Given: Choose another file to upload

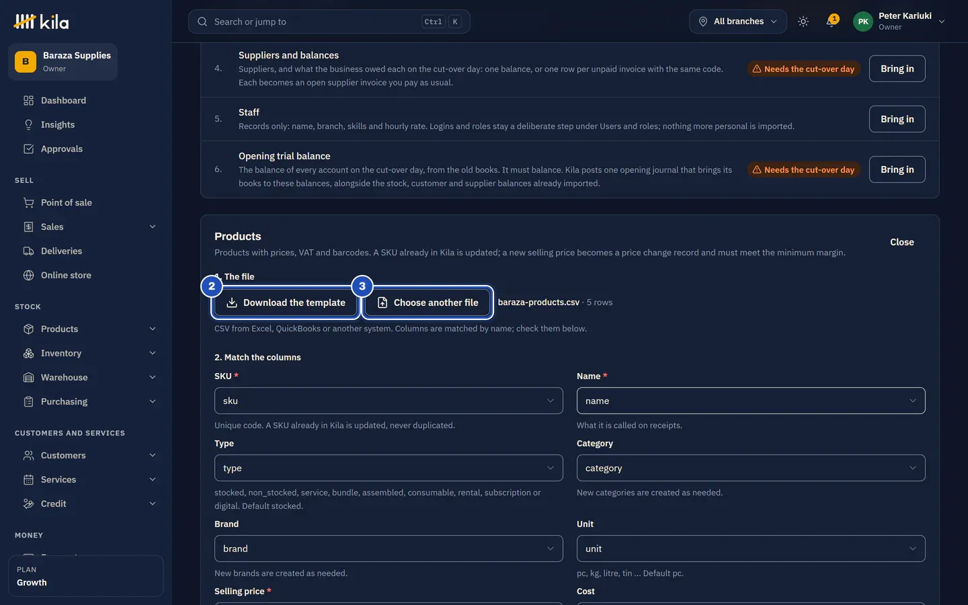Looking at the screenshot, I should (x=428, y=302).
